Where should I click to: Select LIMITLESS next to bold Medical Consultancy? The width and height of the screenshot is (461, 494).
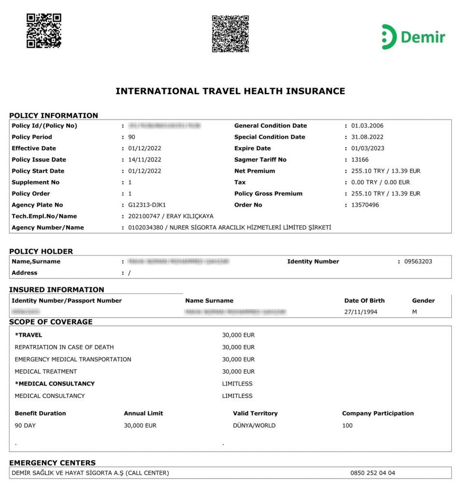tap(237, 384)
